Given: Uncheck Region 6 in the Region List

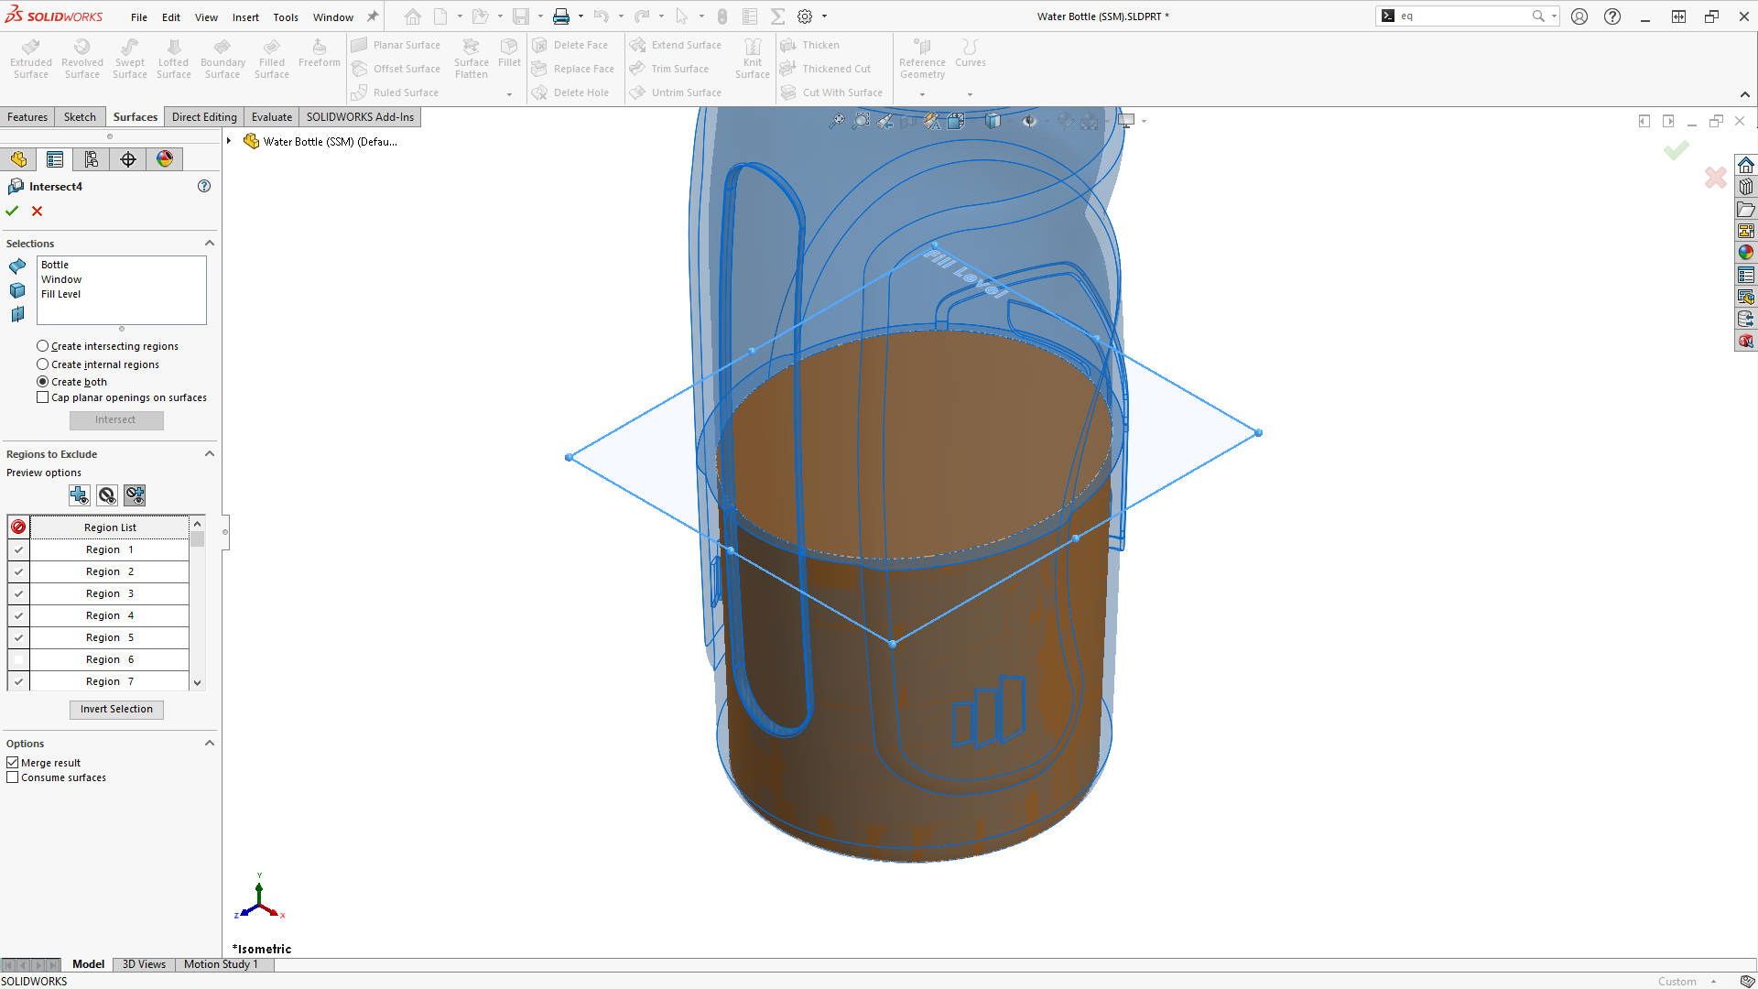Looking at the screenshot, I should click(x=17, y=659).
